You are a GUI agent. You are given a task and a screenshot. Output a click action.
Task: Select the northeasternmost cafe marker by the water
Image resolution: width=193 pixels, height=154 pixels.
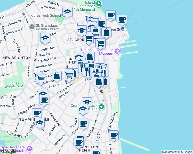[122, 19]
